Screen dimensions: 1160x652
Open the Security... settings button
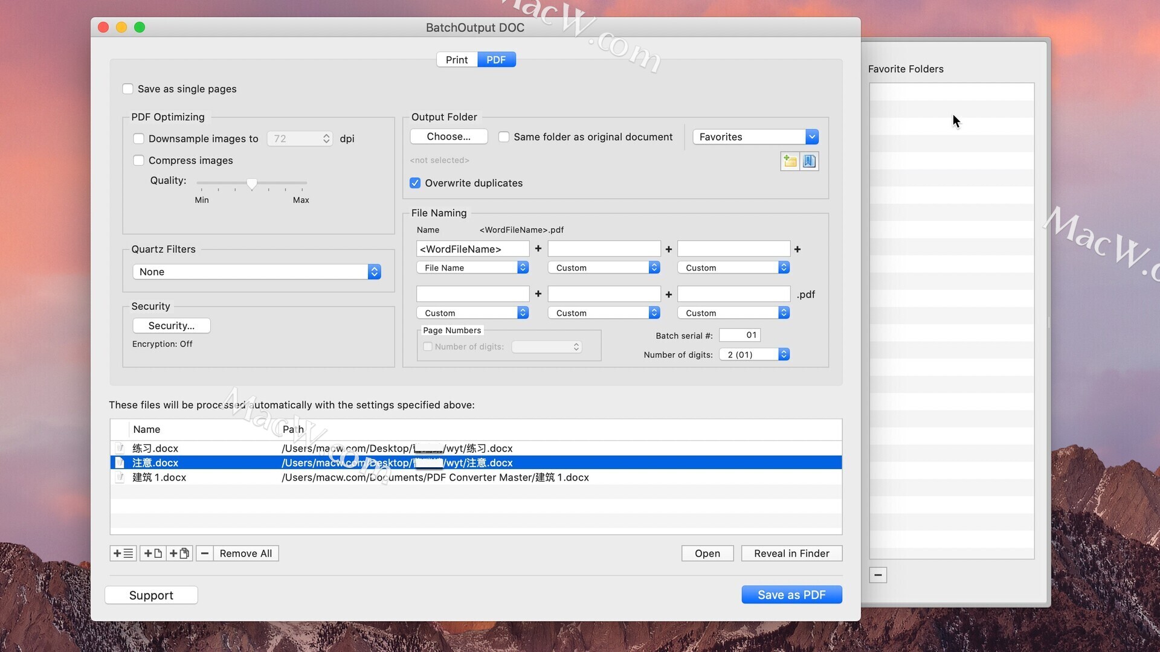coord(172,325)
